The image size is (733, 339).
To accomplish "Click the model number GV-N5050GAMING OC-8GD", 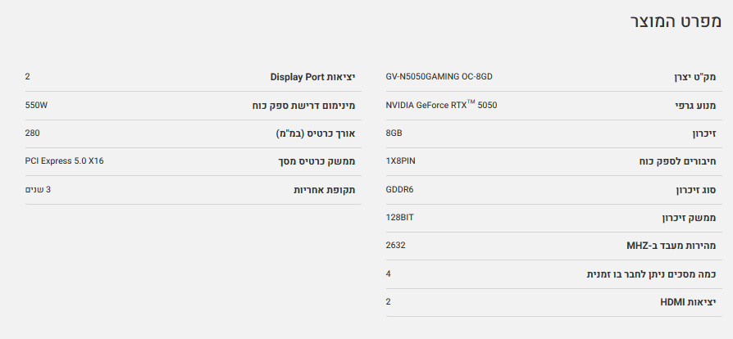I will tap(439, 77).
